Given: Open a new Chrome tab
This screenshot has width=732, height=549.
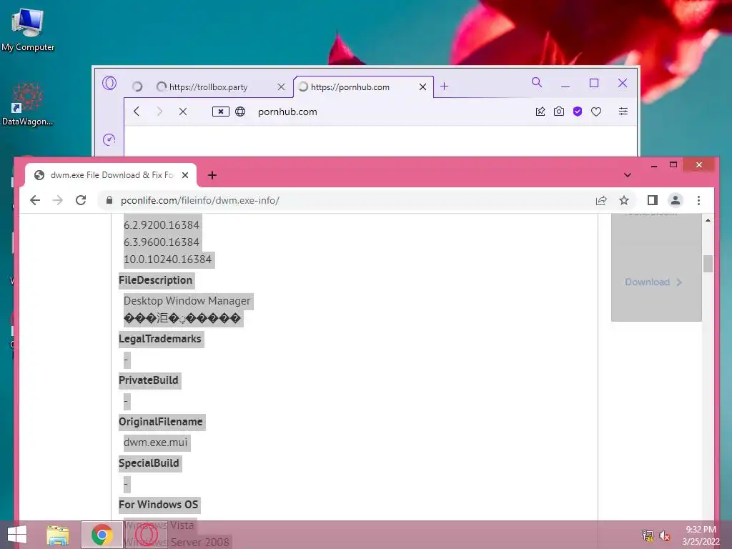Looking at the screenshot, I should (x=212, y=175).
